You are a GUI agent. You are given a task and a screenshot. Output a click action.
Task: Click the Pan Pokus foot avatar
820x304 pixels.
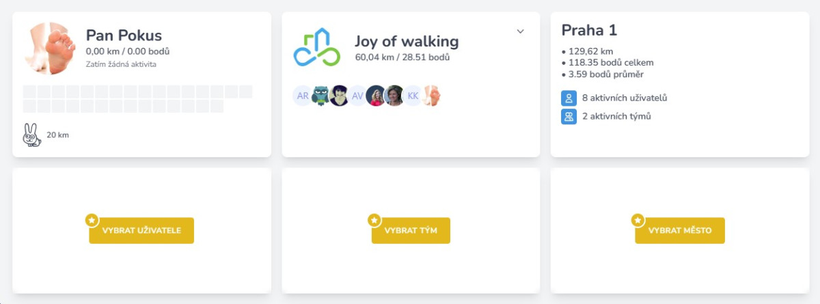click(x=49, y=49)
